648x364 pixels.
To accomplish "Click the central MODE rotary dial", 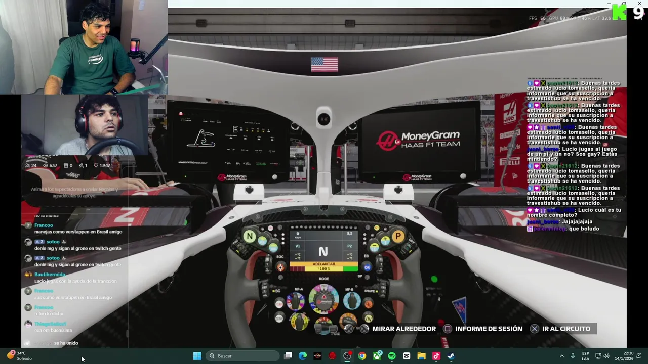I will click(323, 298).
